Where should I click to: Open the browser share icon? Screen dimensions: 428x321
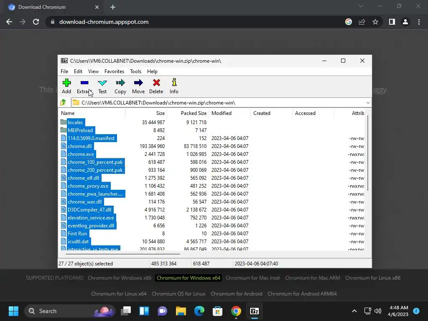(x=362, y=22)
